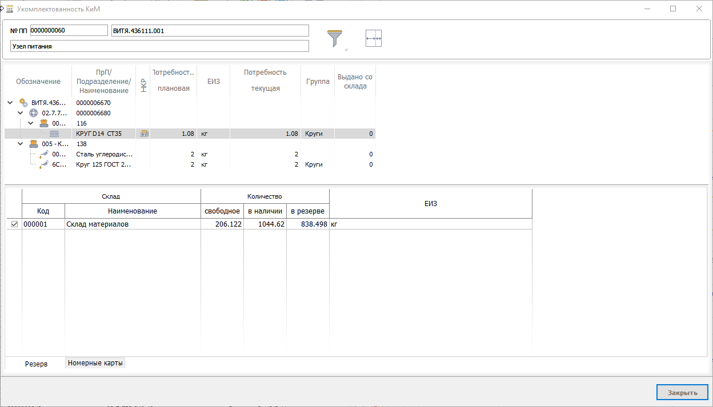Screen dimensions: 713x407
Task: Click the Выдано со склада column header
Action: [x=355, y=82]
